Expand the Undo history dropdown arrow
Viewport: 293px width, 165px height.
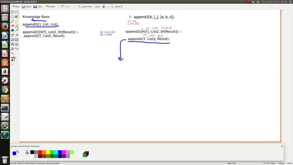[x=59, y=6]
